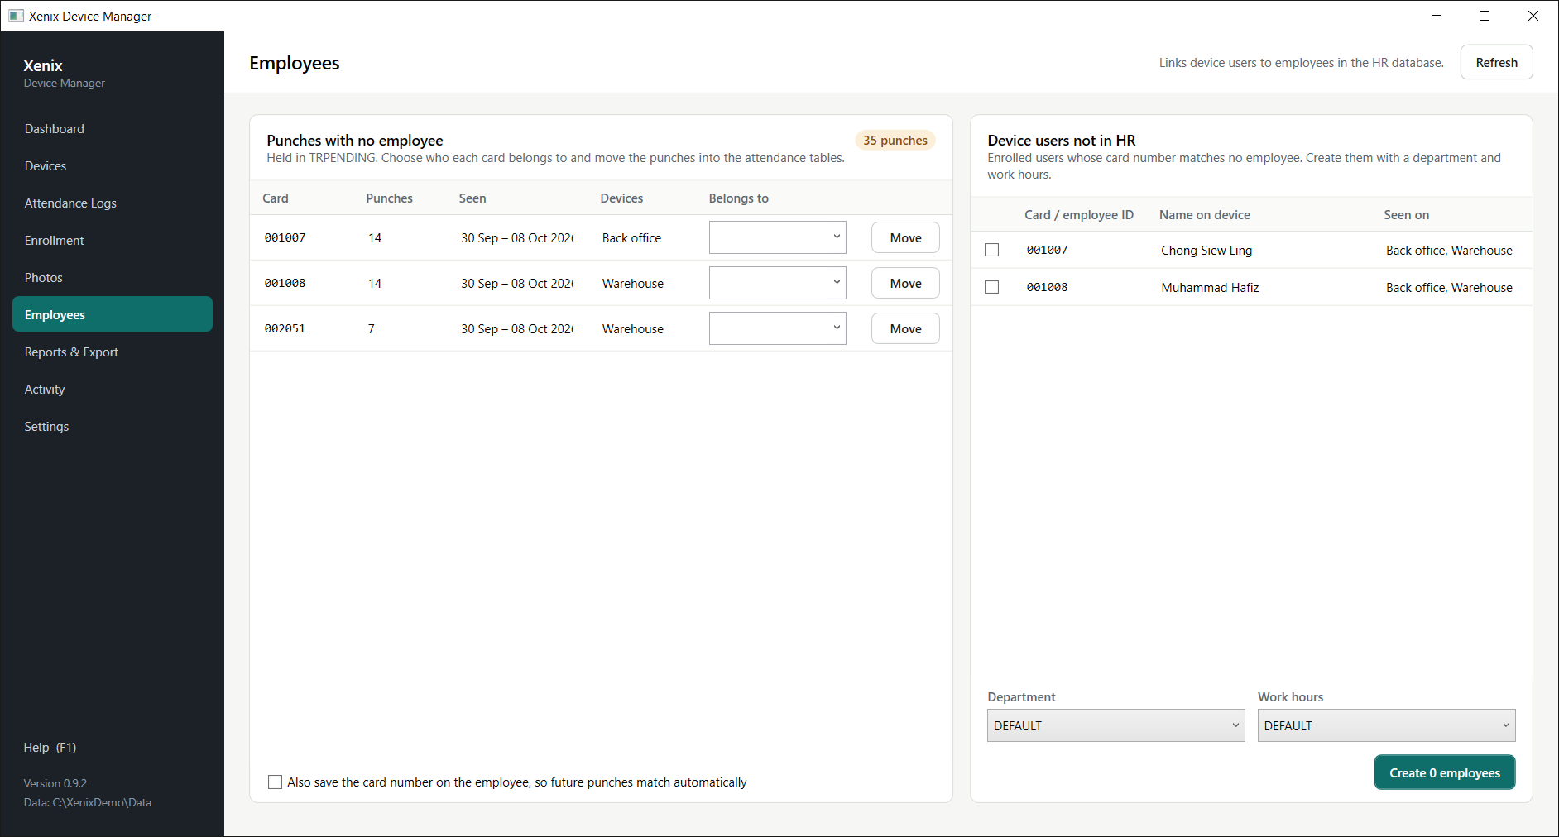Close the Xenix Device Manager window
Screen dimensions: 1559x837
(x=1533, y=16)
